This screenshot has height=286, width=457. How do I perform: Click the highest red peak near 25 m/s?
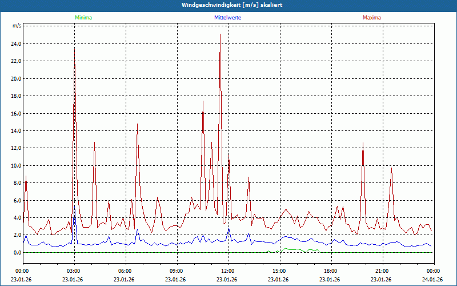(x=220, y=35)
